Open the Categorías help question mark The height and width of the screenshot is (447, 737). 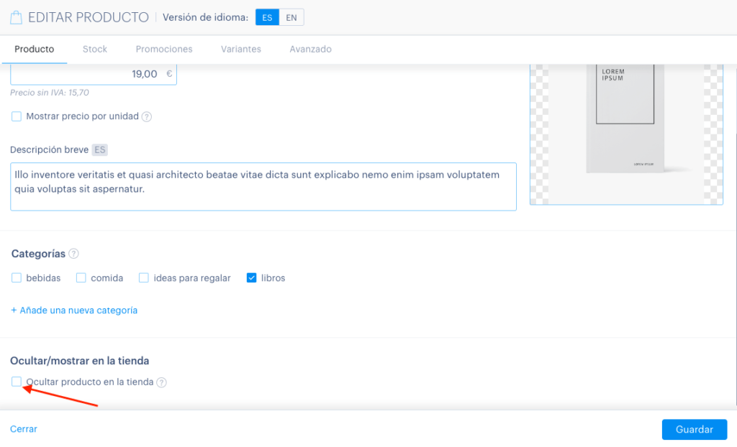(73, 254)
